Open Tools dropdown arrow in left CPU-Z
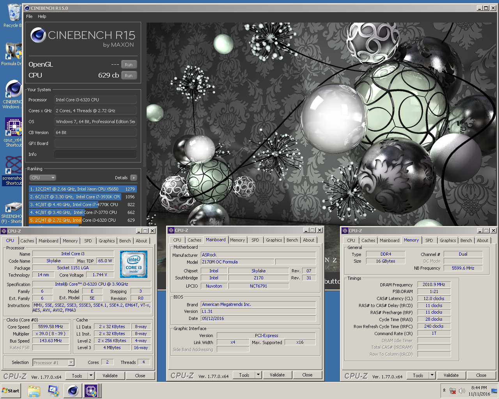 click(x=91, y=376)
